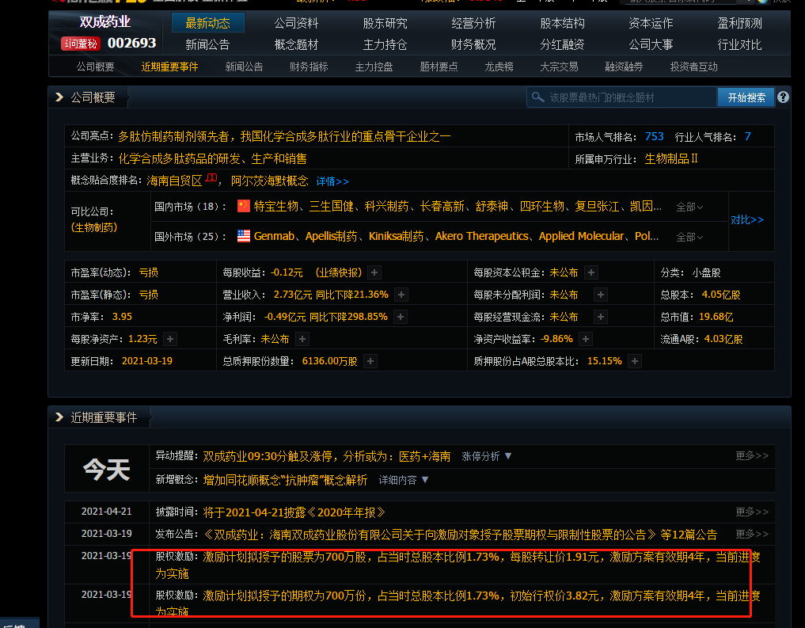Go to the 股东研究 tab

385,23
